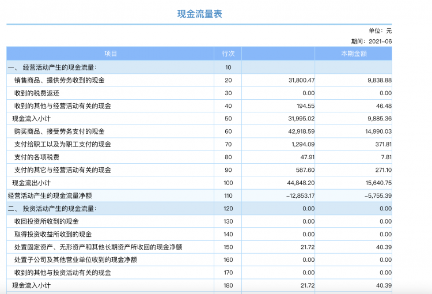Select 销售商品、提供劳务收到的现金 row label
Image resolution: width=432 pixels, height=294 pixels.
tap(59, 80)
